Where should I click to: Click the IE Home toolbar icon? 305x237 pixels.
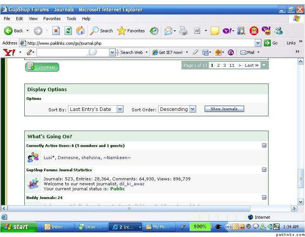[x=80, y=31]
